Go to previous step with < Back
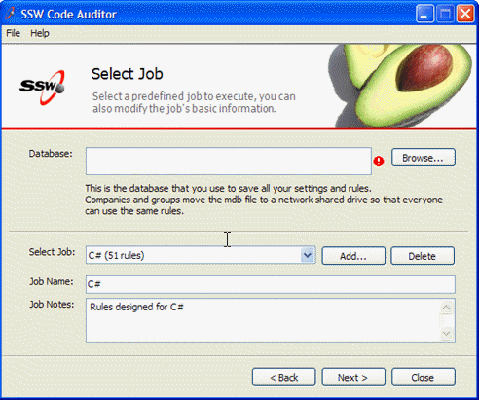The image size is (479, 400). coord(283,378)
